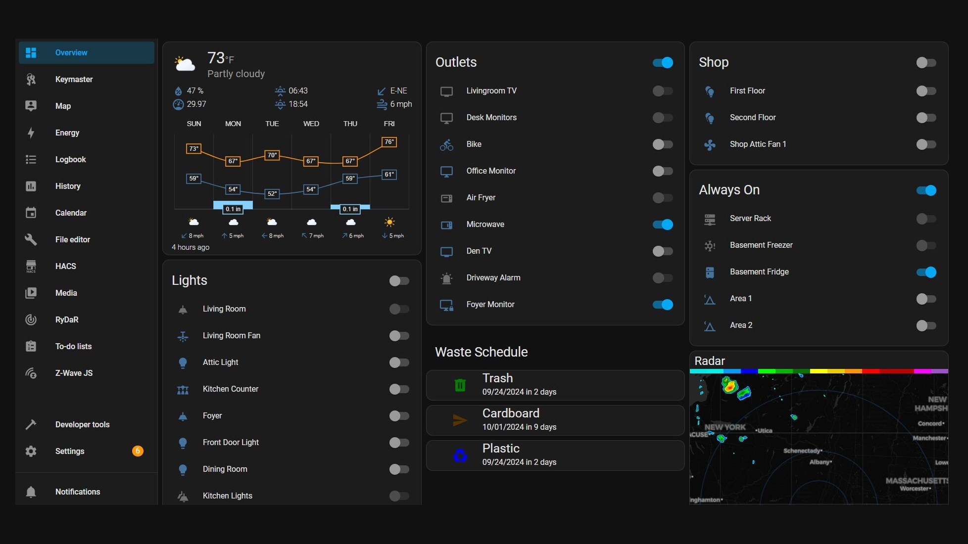Open the To-do lists clipboard icon

[31, 346]
